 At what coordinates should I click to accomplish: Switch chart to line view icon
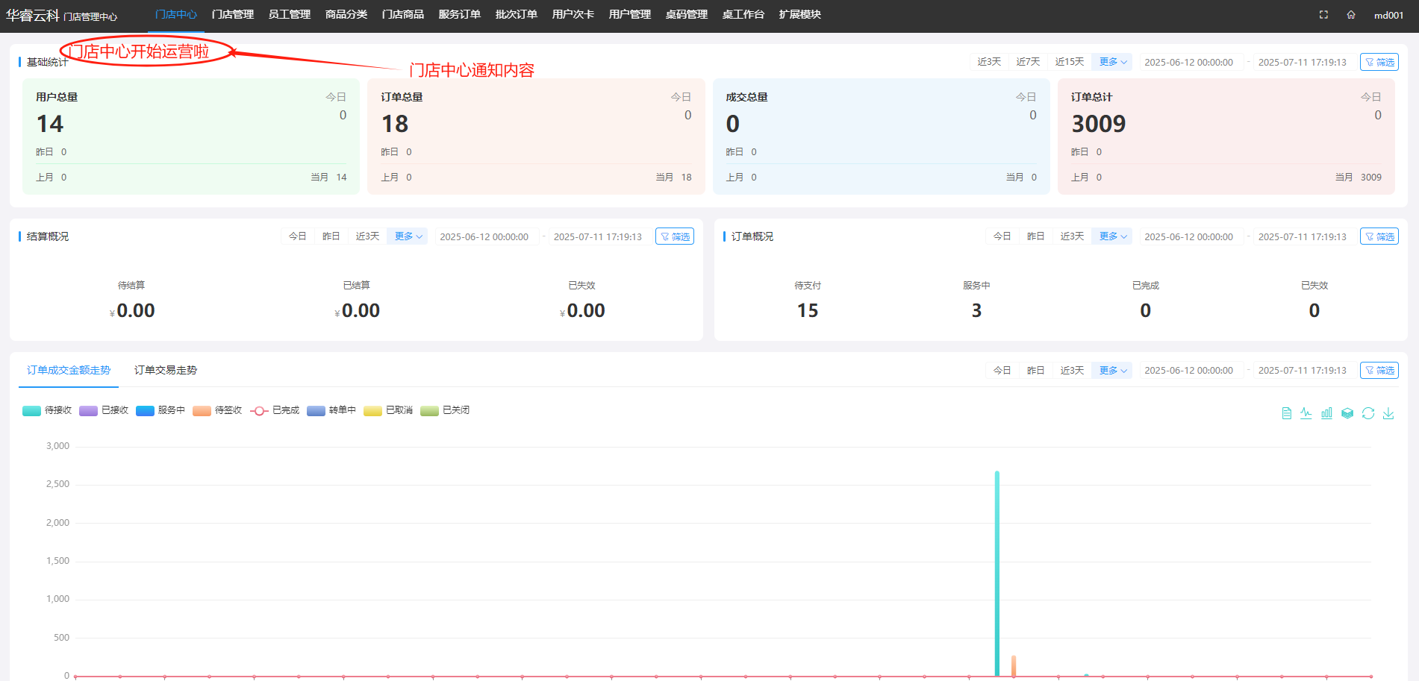point(1306,413)
